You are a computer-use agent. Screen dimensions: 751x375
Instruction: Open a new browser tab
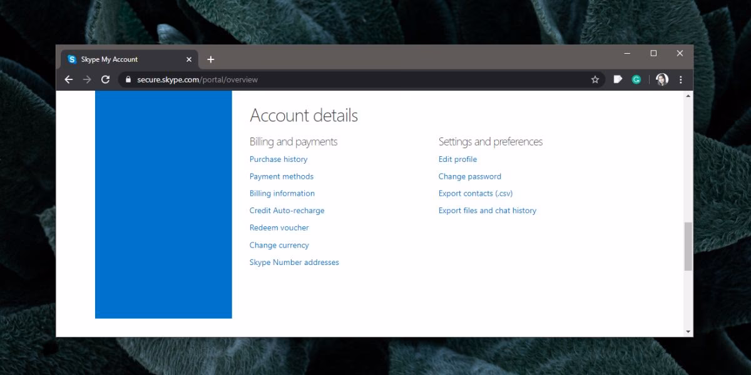(x=211, y=59)
